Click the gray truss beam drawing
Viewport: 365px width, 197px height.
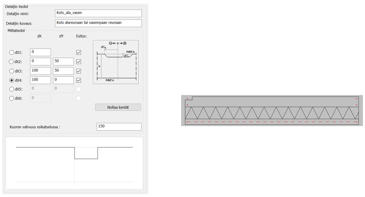tap(272, 111)
